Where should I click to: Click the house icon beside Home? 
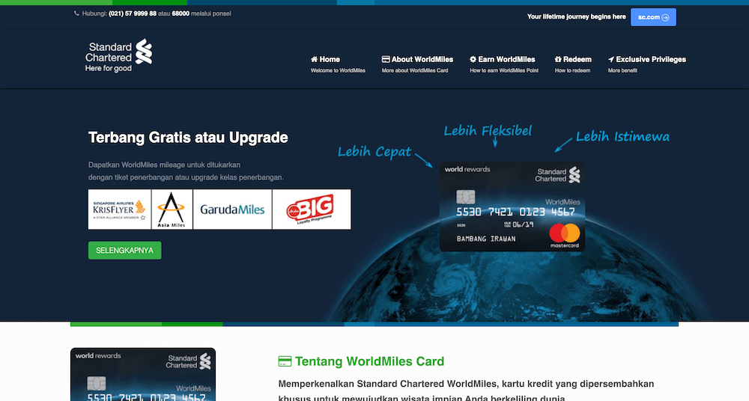[314, 59]
